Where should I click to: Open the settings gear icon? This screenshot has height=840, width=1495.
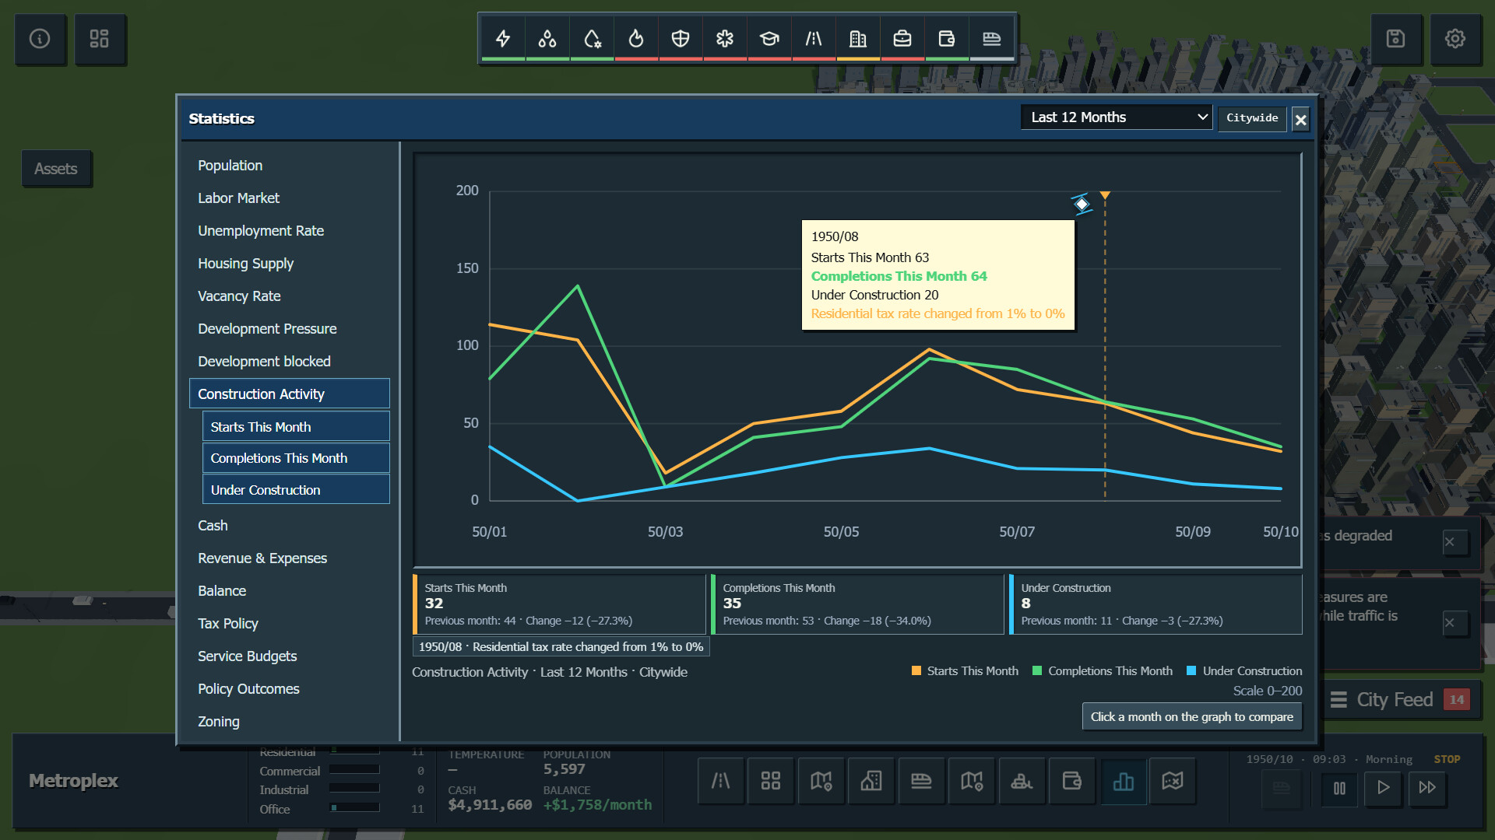click(1455, 38)
